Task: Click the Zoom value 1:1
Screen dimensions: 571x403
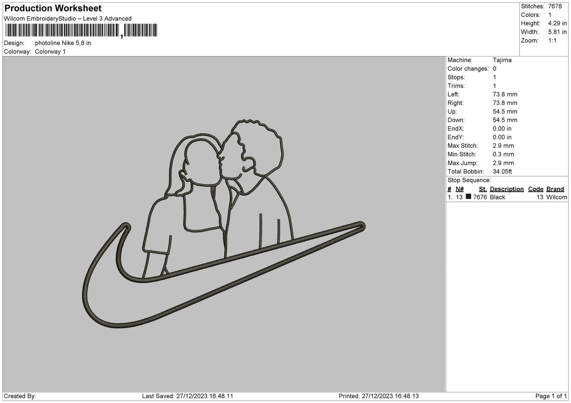Action: [x=553, y=40]
